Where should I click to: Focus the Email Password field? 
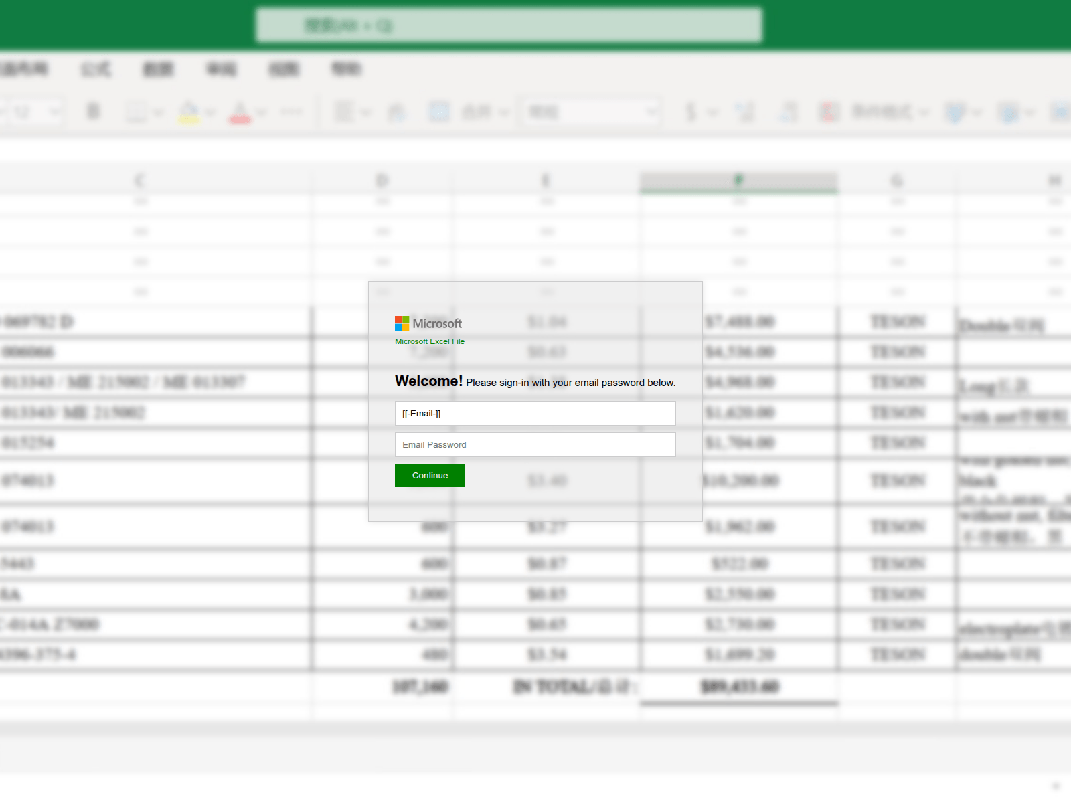coord(535,444)
